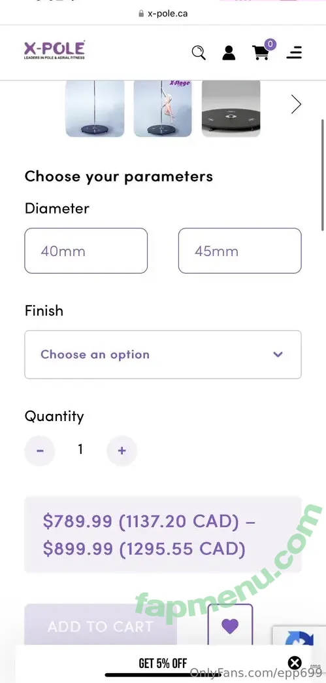Image resolution: width=326 pixels, height=683 pixels.
Task: Open the user account icon
Action: 229,52
